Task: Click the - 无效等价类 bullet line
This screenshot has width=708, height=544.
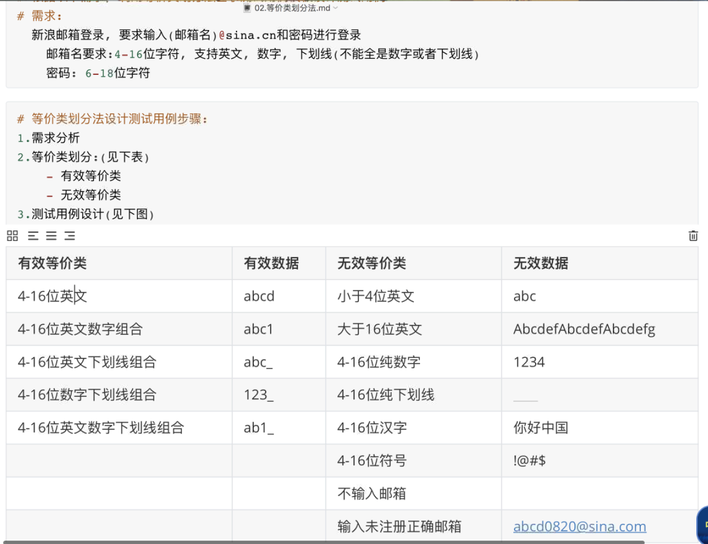Action: pos(83,195)
